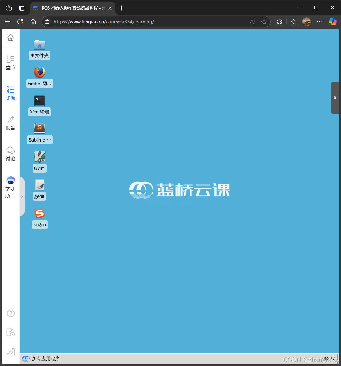The width and height of the screenshot is (341, 366).
Task: Open the Copilot icon in the toolbar
Action: 332,22
